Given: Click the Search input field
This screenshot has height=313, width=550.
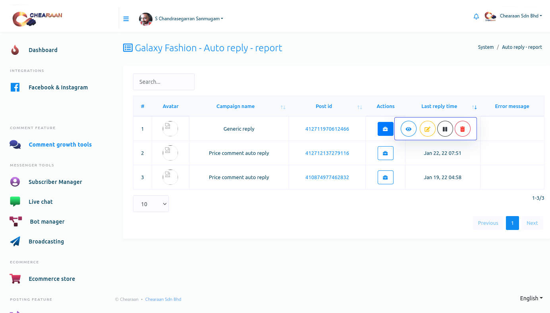Looking at the screenshot, I should pyautogui.click(x=164, y=82).
